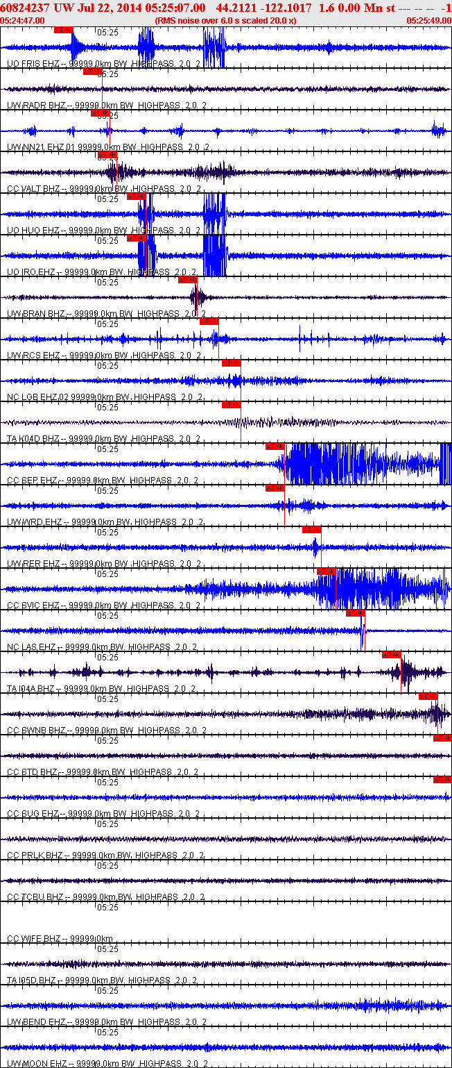Viewport: 452px width, 1068px height.
Task: Click the red pick flag on IRO trace
Action: click(x=137, y=238)
